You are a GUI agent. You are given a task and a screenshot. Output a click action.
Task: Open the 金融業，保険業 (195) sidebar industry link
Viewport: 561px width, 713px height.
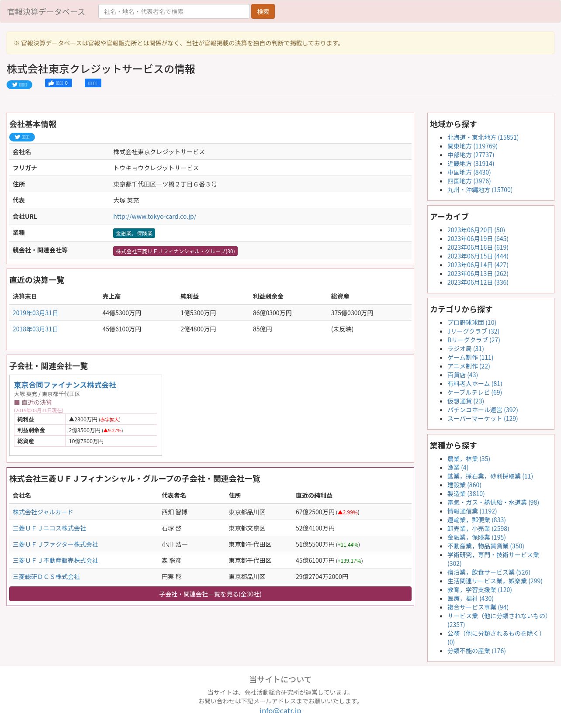tap(476, 537)
